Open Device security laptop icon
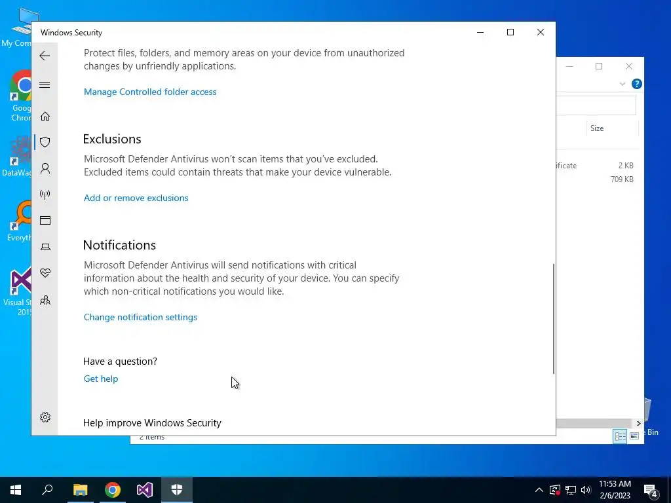 pos(45,247)
